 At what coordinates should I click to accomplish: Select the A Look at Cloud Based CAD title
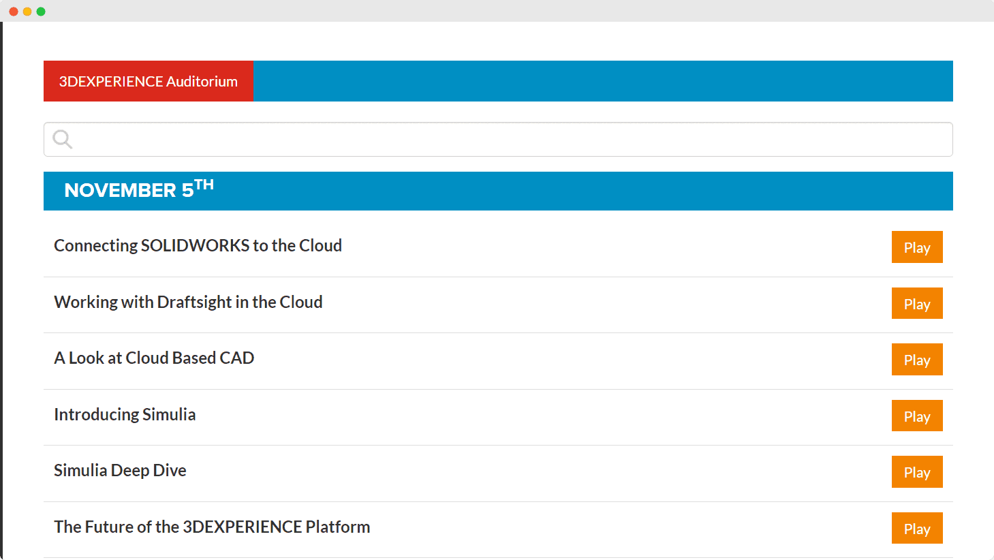(x=154, y=358)
